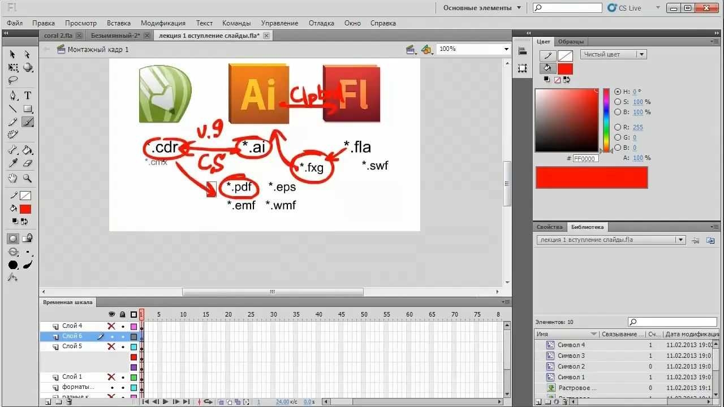Select the Selection arrow tool

12,54
